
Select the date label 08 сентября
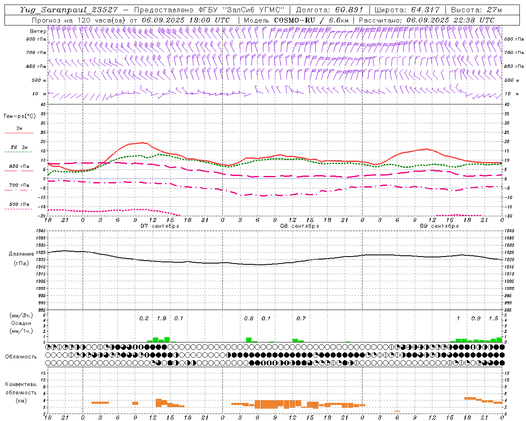(x=300, y=226)
